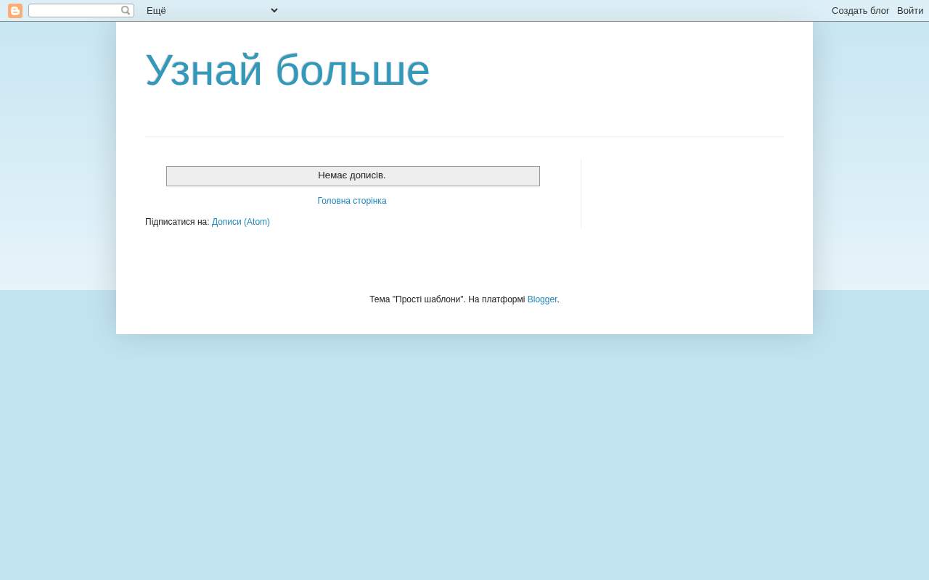Open the "Ещё" dropdown menu
This screenshot has height=580, width=929.
coord(212,10)
